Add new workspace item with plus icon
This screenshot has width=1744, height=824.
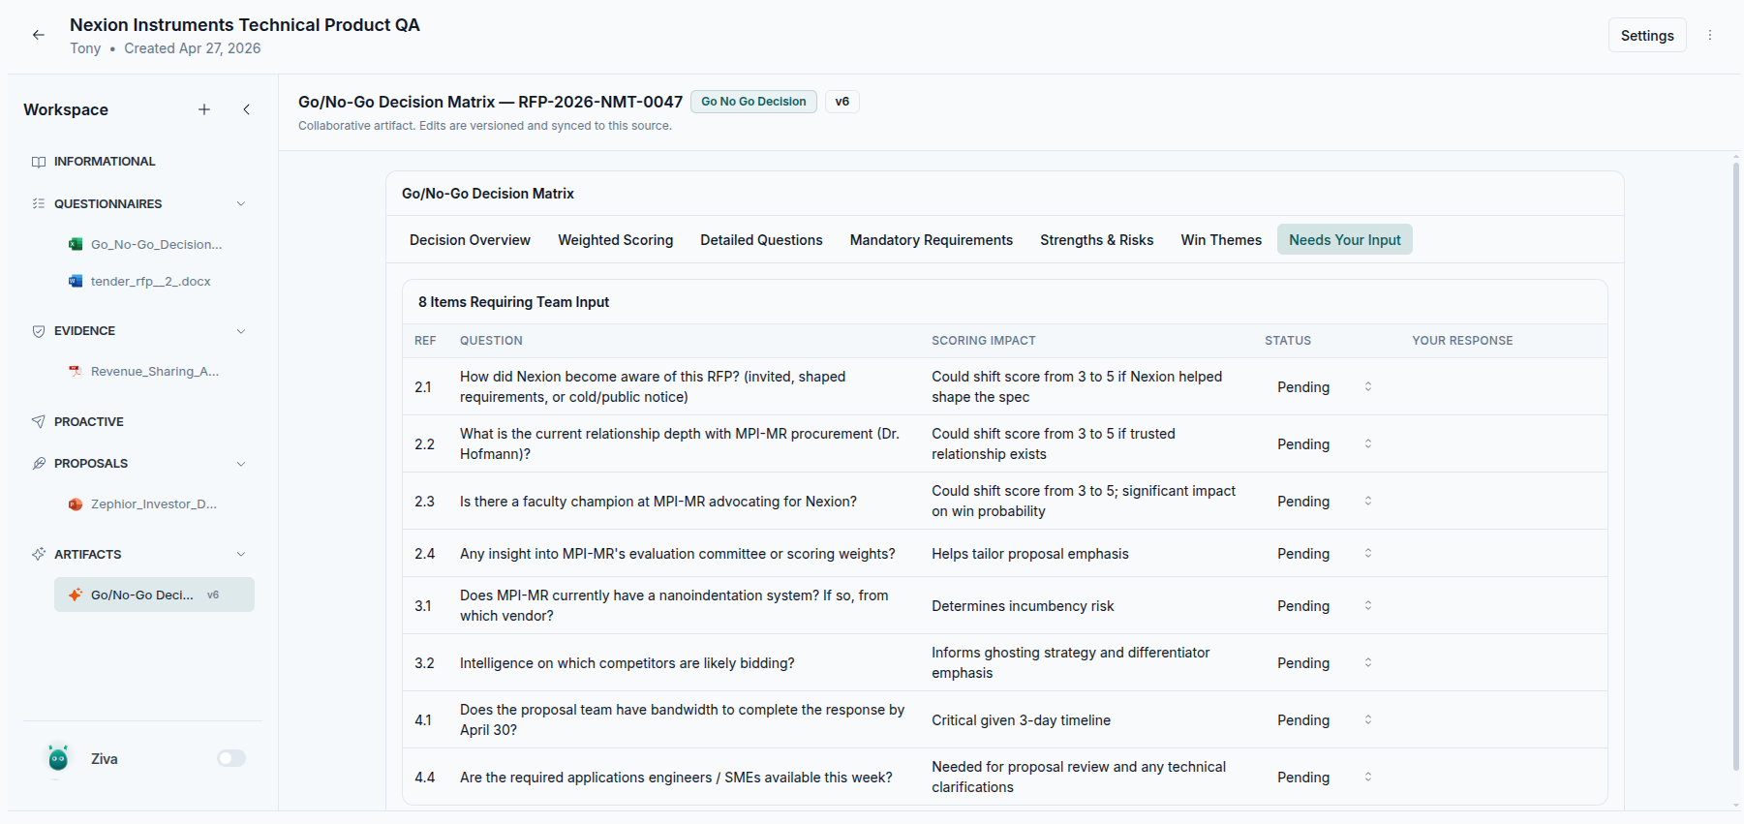coord(204,109)
